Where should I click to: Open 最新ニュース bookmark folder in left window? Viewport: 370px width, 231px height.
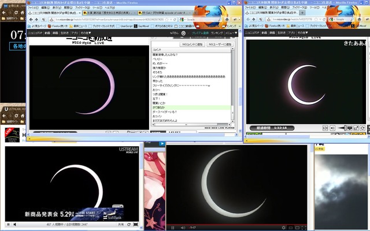pyautogui.click(x=78, y=26)
